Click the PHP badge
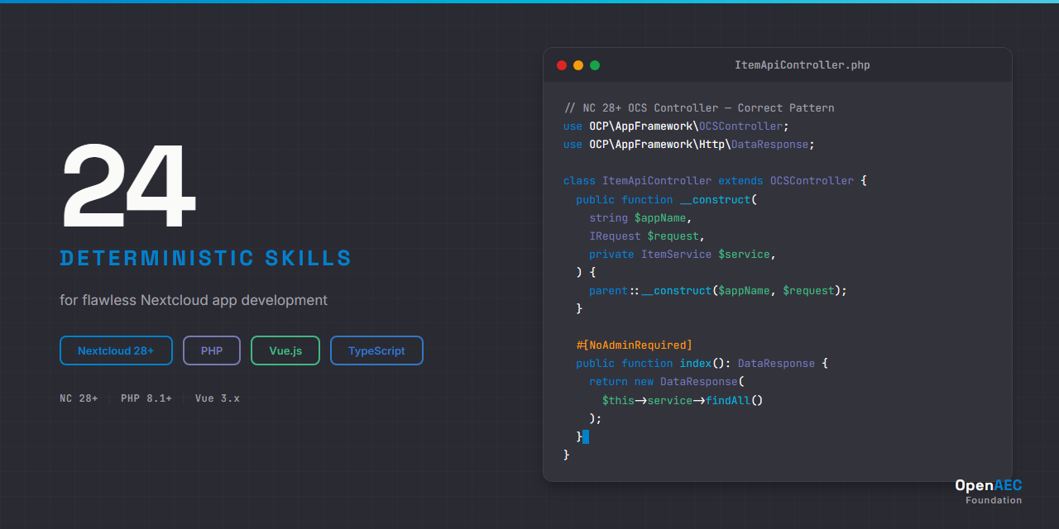Viewport: 1059px width, 529px height. click(x=211, y=350)
